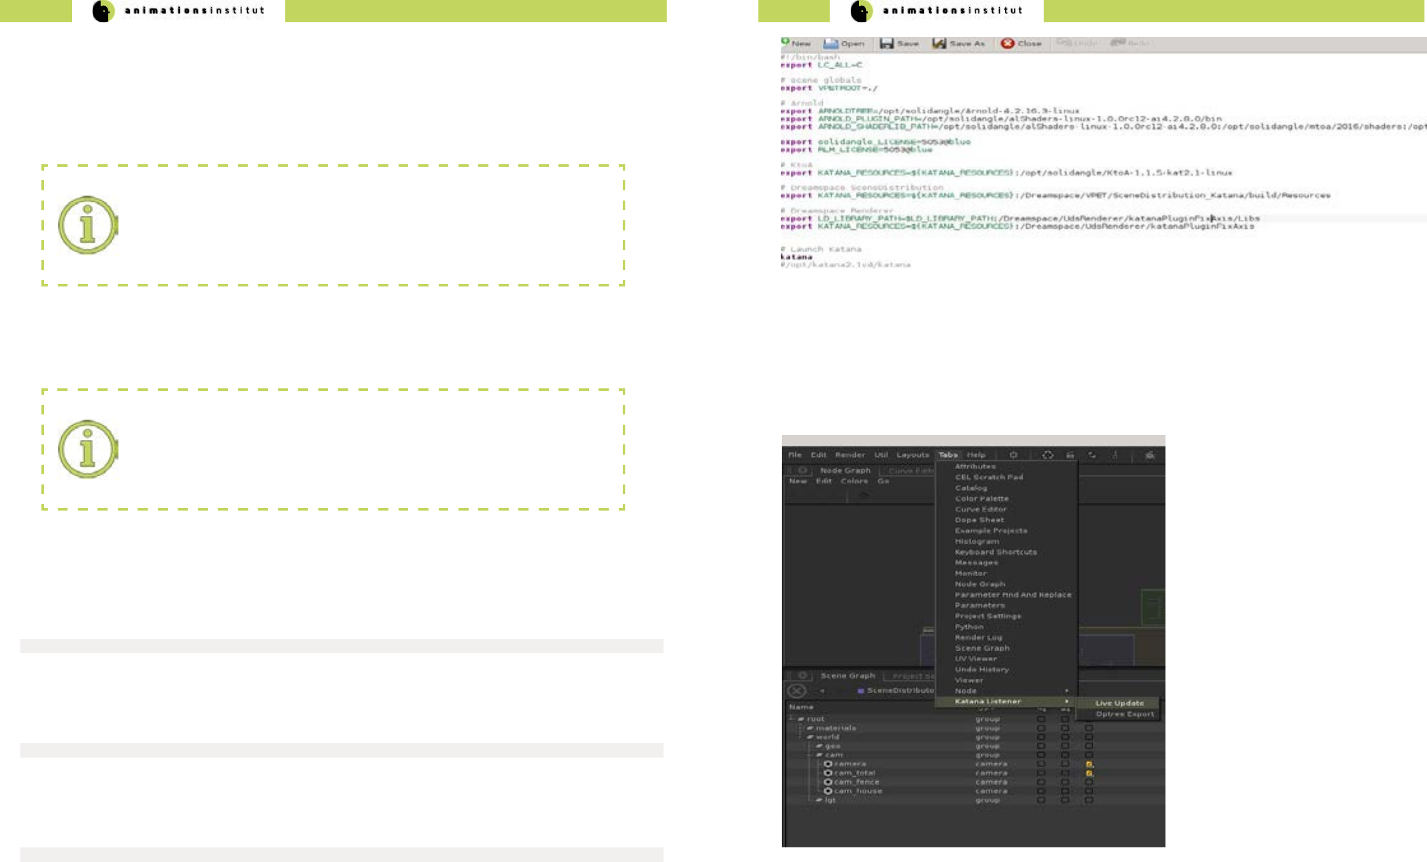The image size is (1427, 862).
Task: Click the Save disk icon
Action: click(886, 43)
